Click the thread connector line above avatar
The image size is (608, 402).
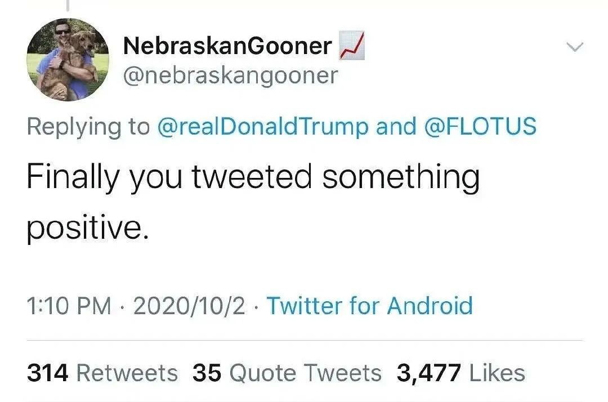[68, 5]
